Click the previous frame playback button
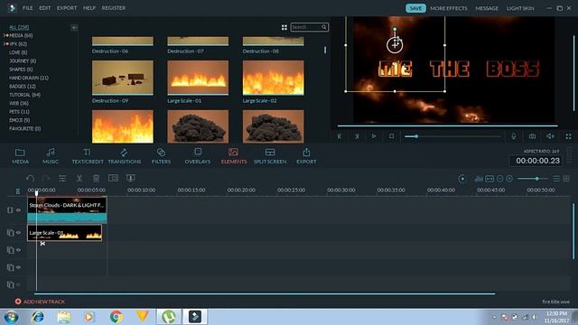 pos(340,136)
